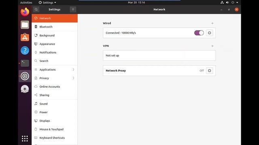Add a Wired connection with plus

point(212,23)
